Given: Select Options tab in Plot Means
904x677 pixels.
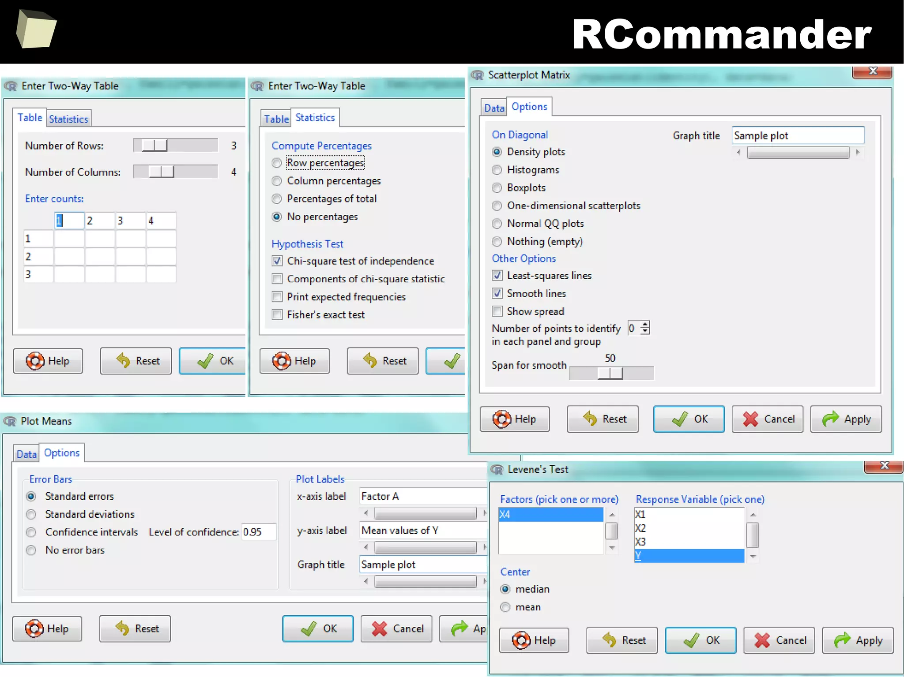Looking at the screenshot, I should click(62, 453).
